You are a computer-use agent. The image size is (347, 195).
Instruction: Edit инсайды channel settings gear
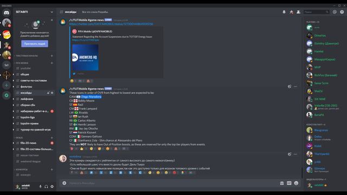coord(52,93)
